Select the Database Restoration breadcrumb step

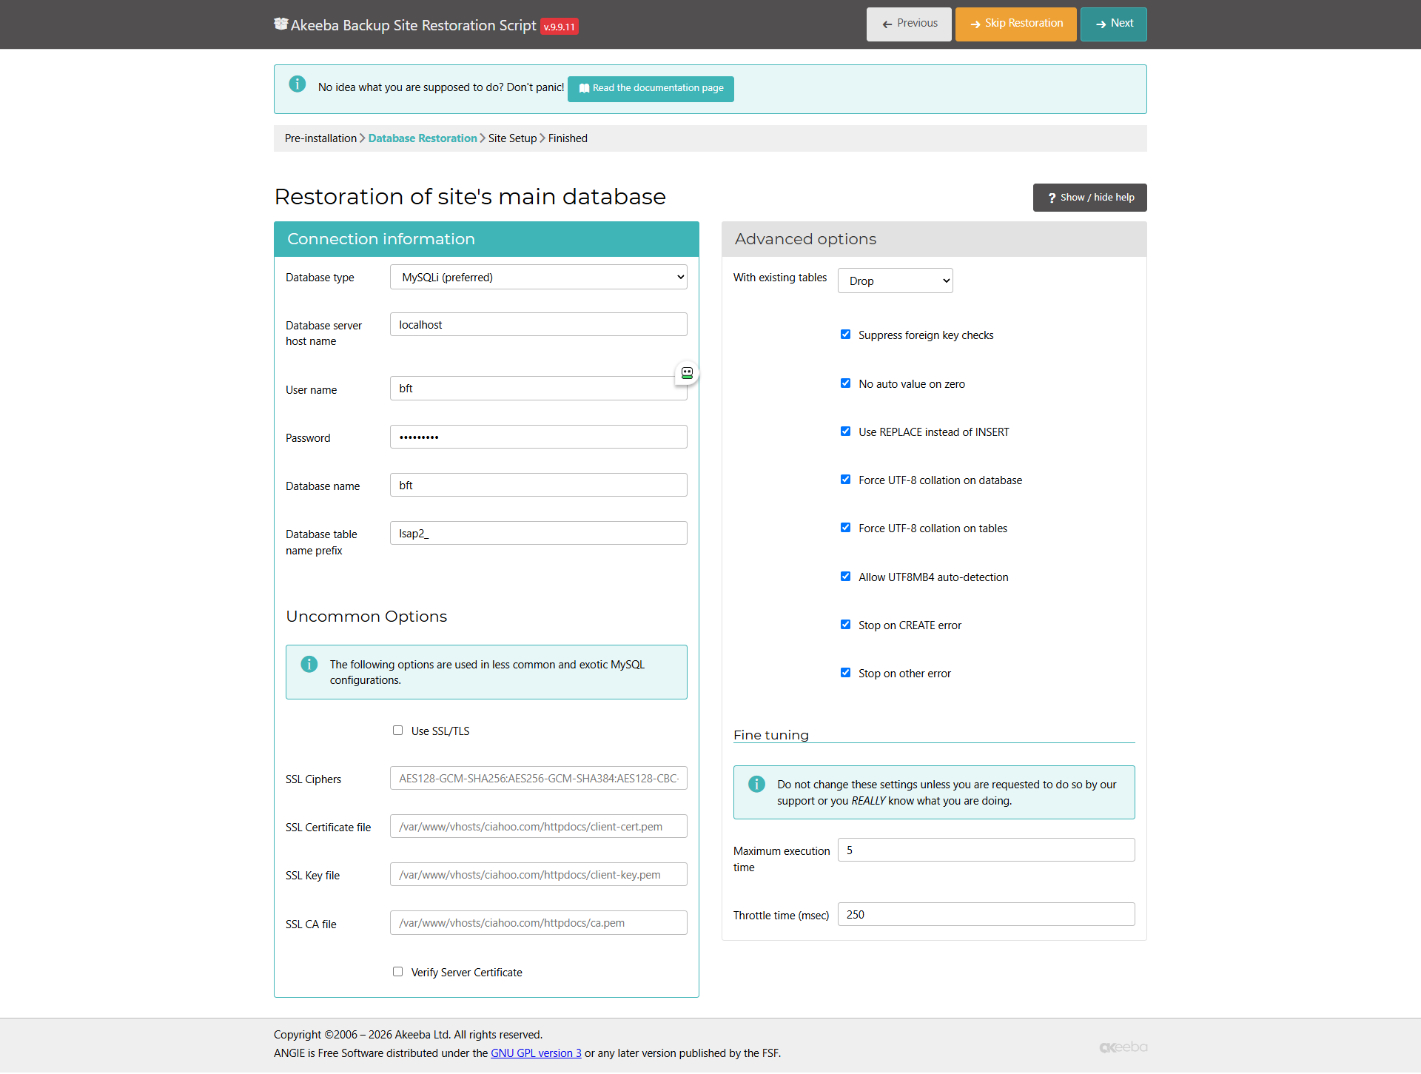pos(423,138)
